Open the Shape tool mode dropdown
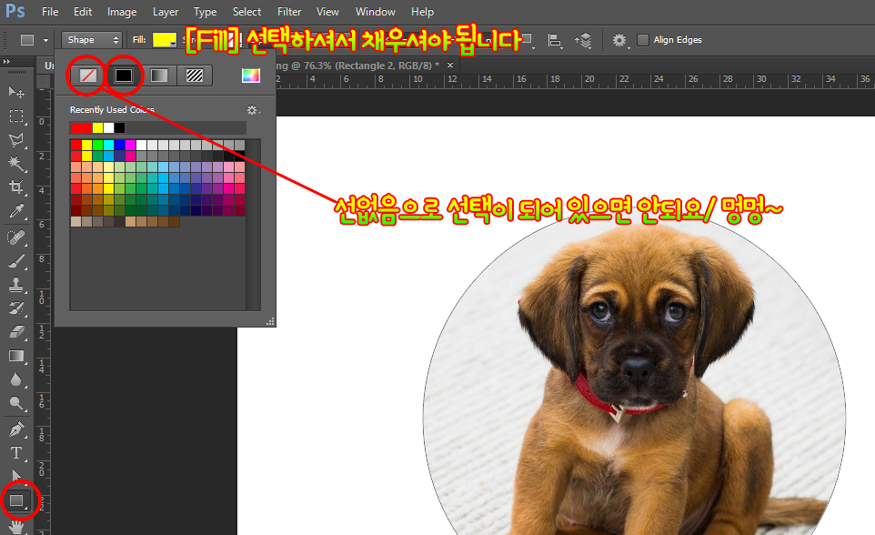875x535 pixels. pyautogui.click(x=92, y=40)
